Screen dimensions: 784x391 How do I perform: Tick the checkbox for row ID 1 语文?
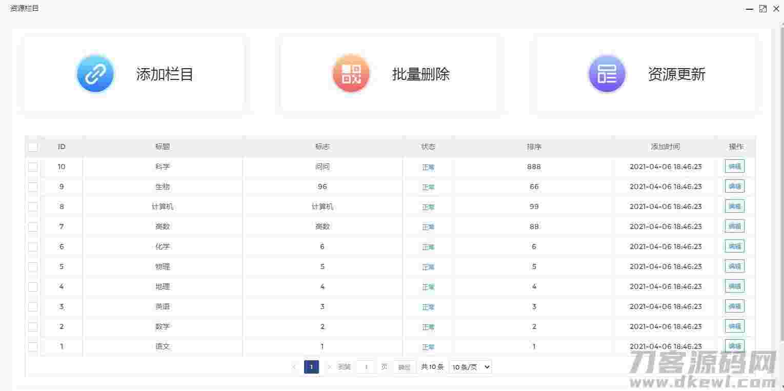click(33, 347)
